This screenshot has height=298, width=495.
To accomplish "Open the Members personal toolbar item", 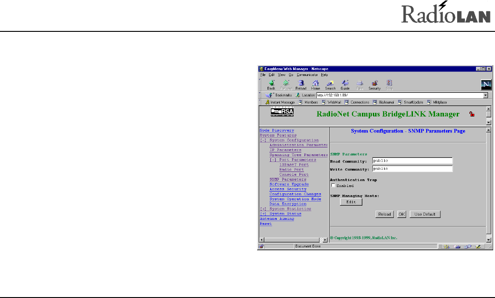I will pos(308,102).
